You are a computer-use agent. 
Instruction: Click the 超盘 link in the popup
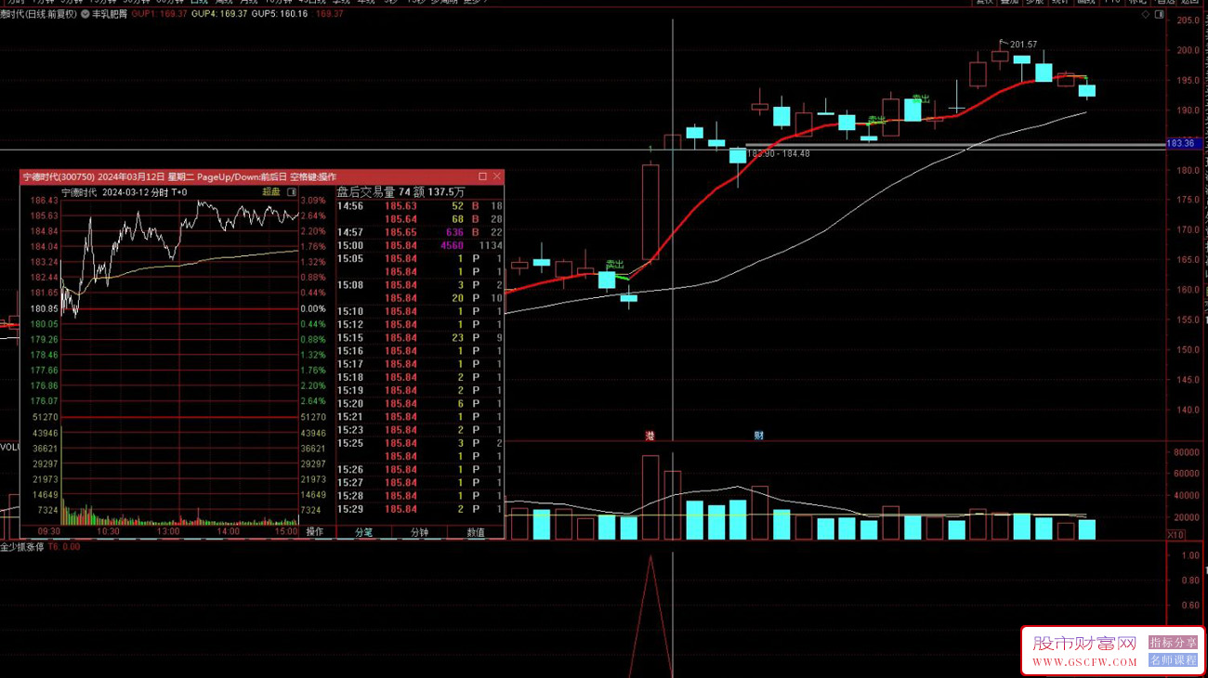click(271, 192)
